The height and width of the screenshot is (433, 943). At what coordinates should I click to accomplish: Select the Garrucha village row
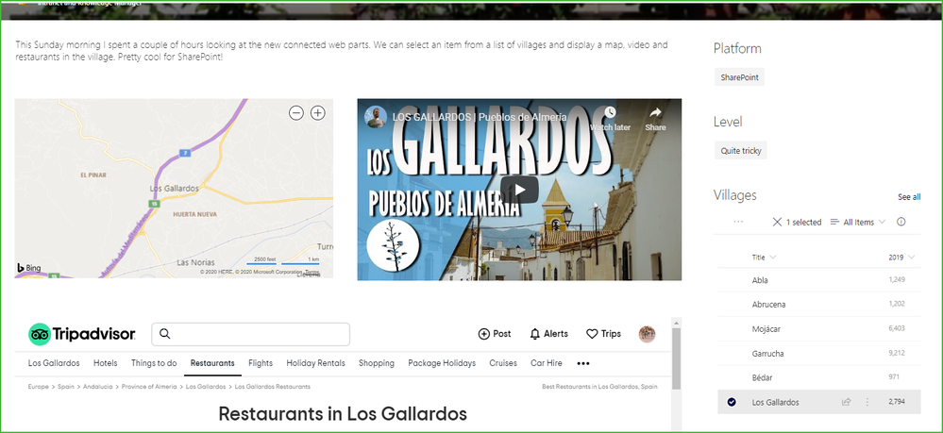click(819, 353)
